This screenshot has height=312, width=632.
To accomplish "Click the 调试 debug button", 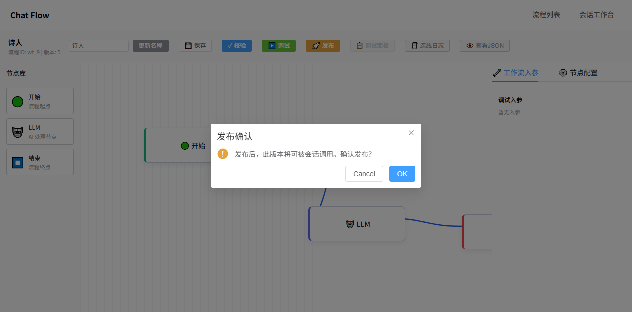I will [x=279, y=46].
